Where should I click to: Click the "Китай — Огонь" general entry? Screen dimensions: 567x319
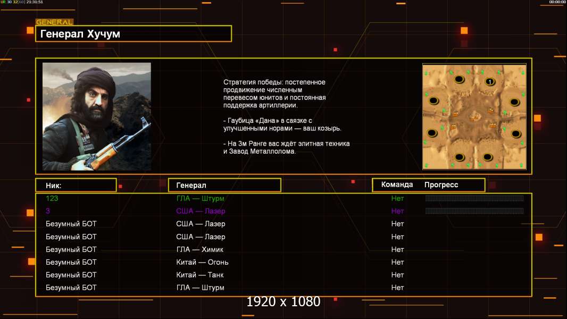202,262
